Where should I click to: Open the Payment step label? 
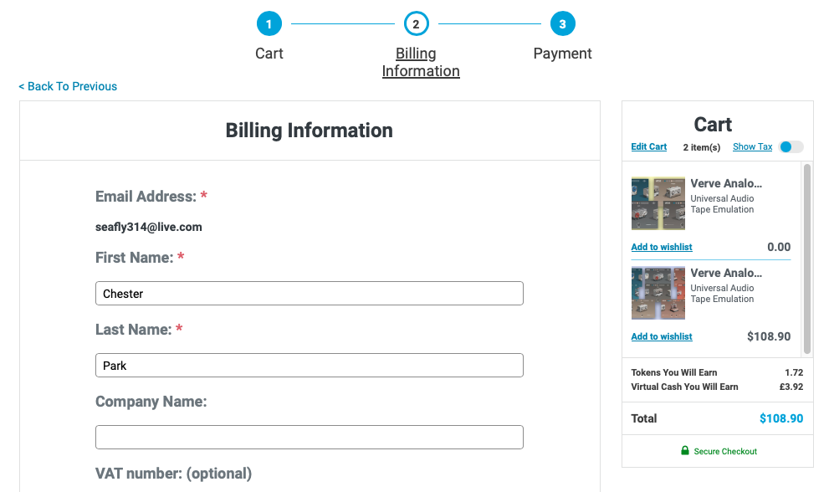pos(562,54)
